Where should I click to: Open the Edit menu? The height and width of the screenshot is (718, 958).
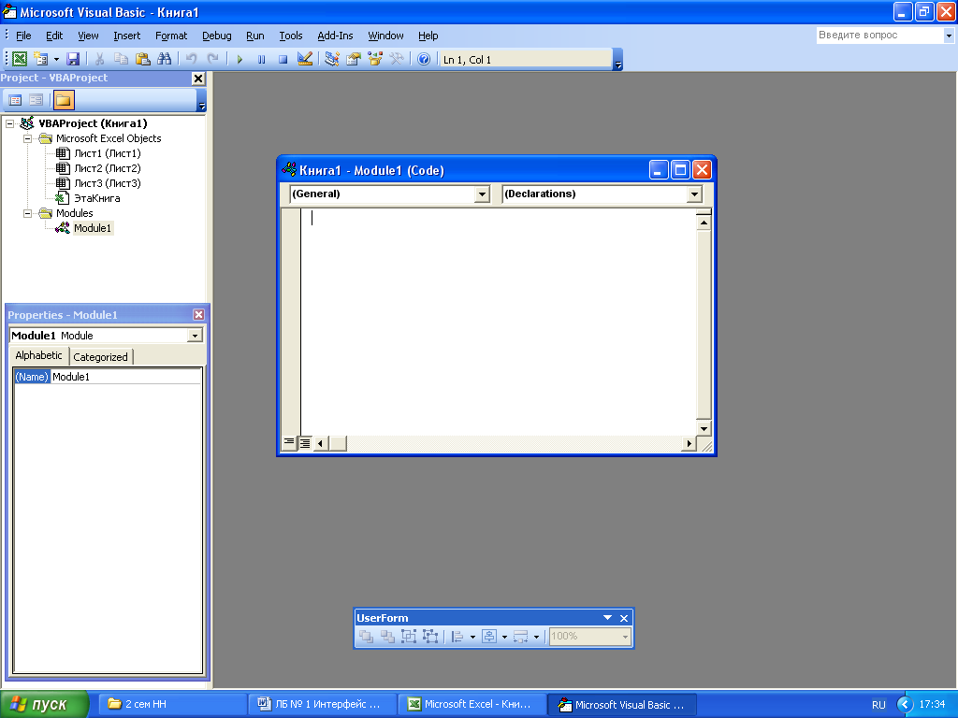(x=54, y=36)
